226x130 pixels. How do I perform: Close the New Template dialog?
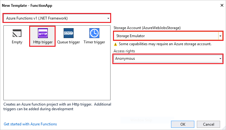click(222, 6)
